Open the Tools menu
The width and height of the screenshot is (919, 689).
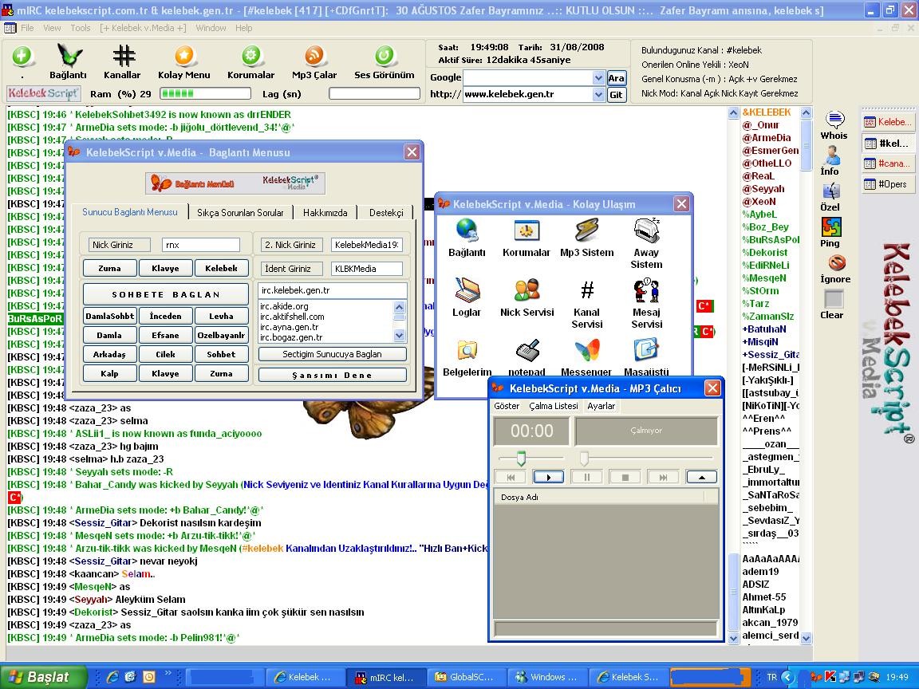[81, 28]
